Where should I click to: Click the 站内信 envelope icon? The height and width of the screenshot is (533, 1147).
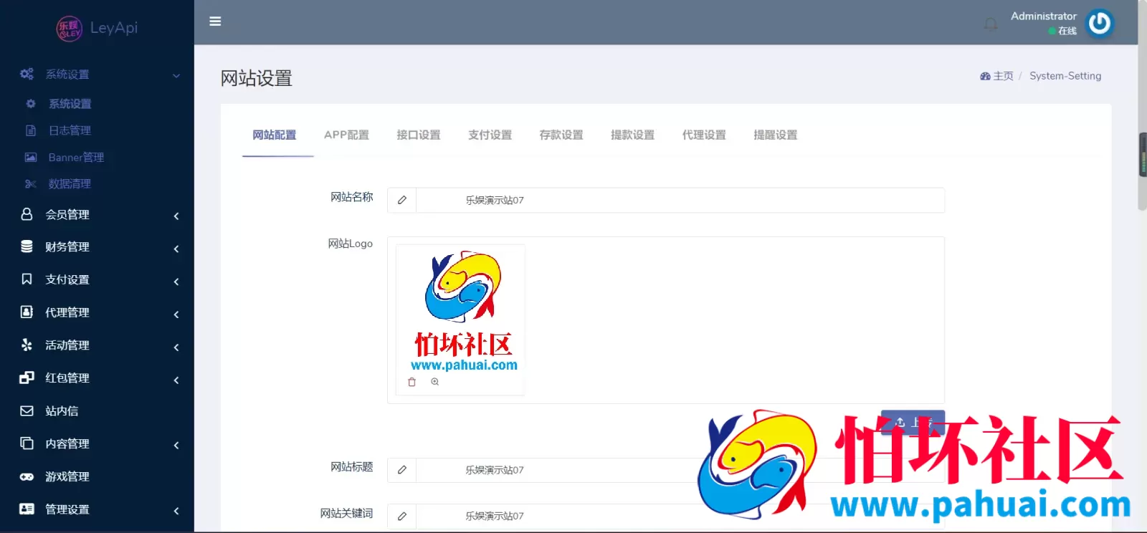27,410
